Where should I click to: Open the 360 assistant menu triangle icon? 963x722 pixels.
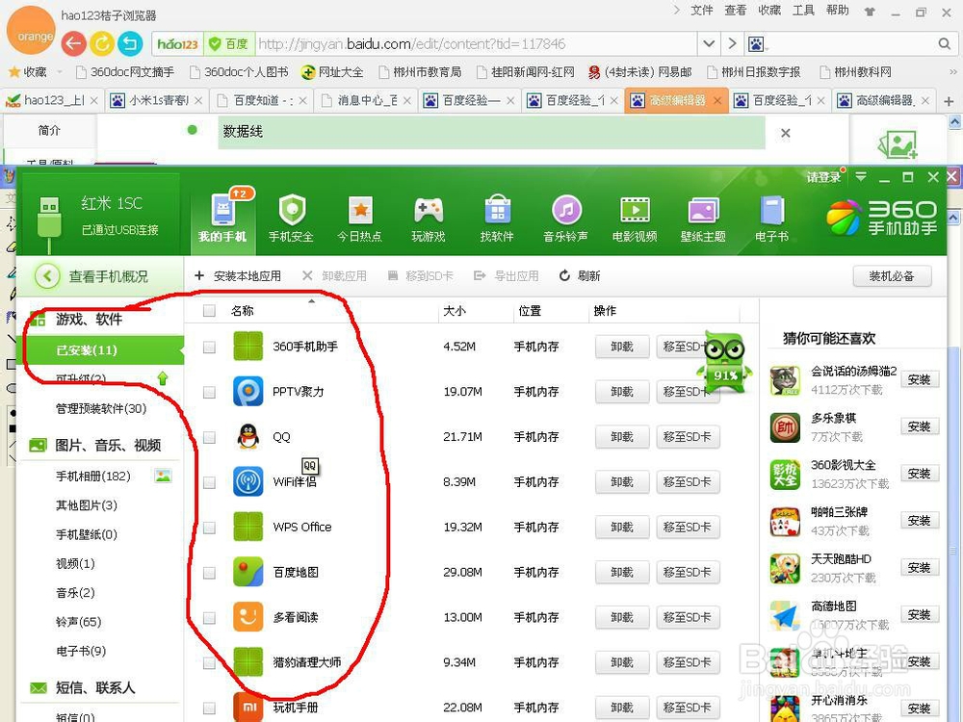(x=861, y=177)
